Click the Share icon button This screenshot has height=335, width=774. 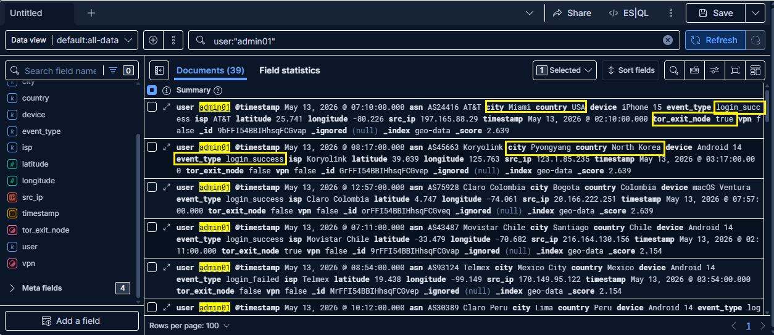click(572, 13)
